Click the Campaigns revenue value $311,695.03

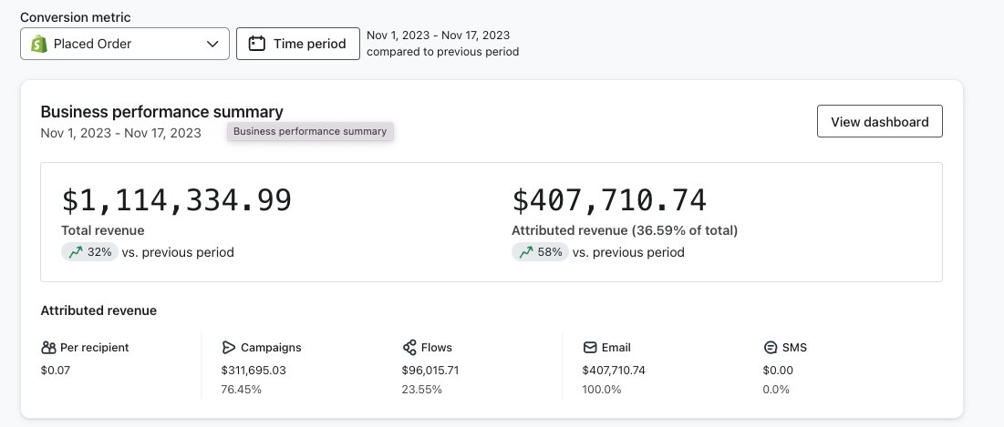(254, 371)
